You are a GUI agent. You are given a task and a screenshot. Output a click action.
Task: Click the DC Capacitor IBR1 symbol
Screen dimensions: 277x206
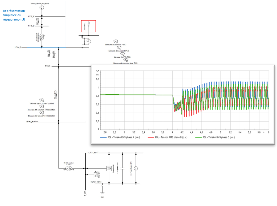pyautogui.click(x=123, y=168)
